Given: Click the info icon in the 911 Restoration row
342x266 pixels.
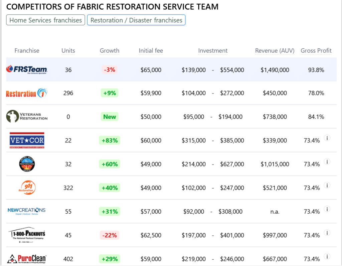Looking at the screenshot, I should tap(327, 185).
